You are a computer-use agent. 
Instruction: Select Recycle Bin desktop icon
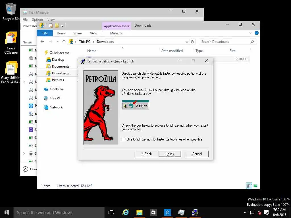[11, 11]
